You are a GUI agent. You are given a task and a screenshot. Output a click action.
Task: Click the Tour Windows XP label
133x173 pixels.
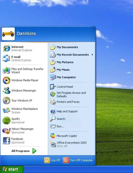coord(22,100)
